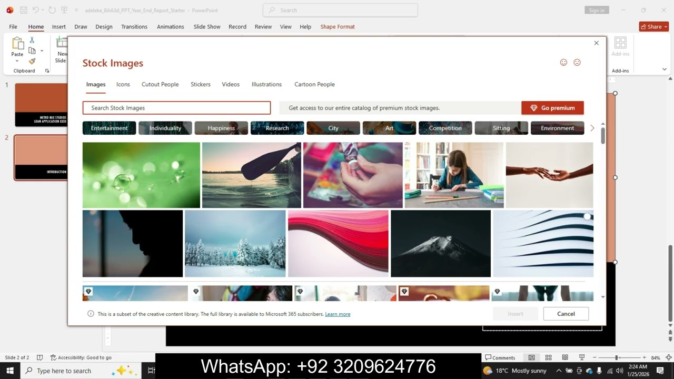Select the girl writing at desk image
This screenshot has width=674, height=379.
(454, 175)
